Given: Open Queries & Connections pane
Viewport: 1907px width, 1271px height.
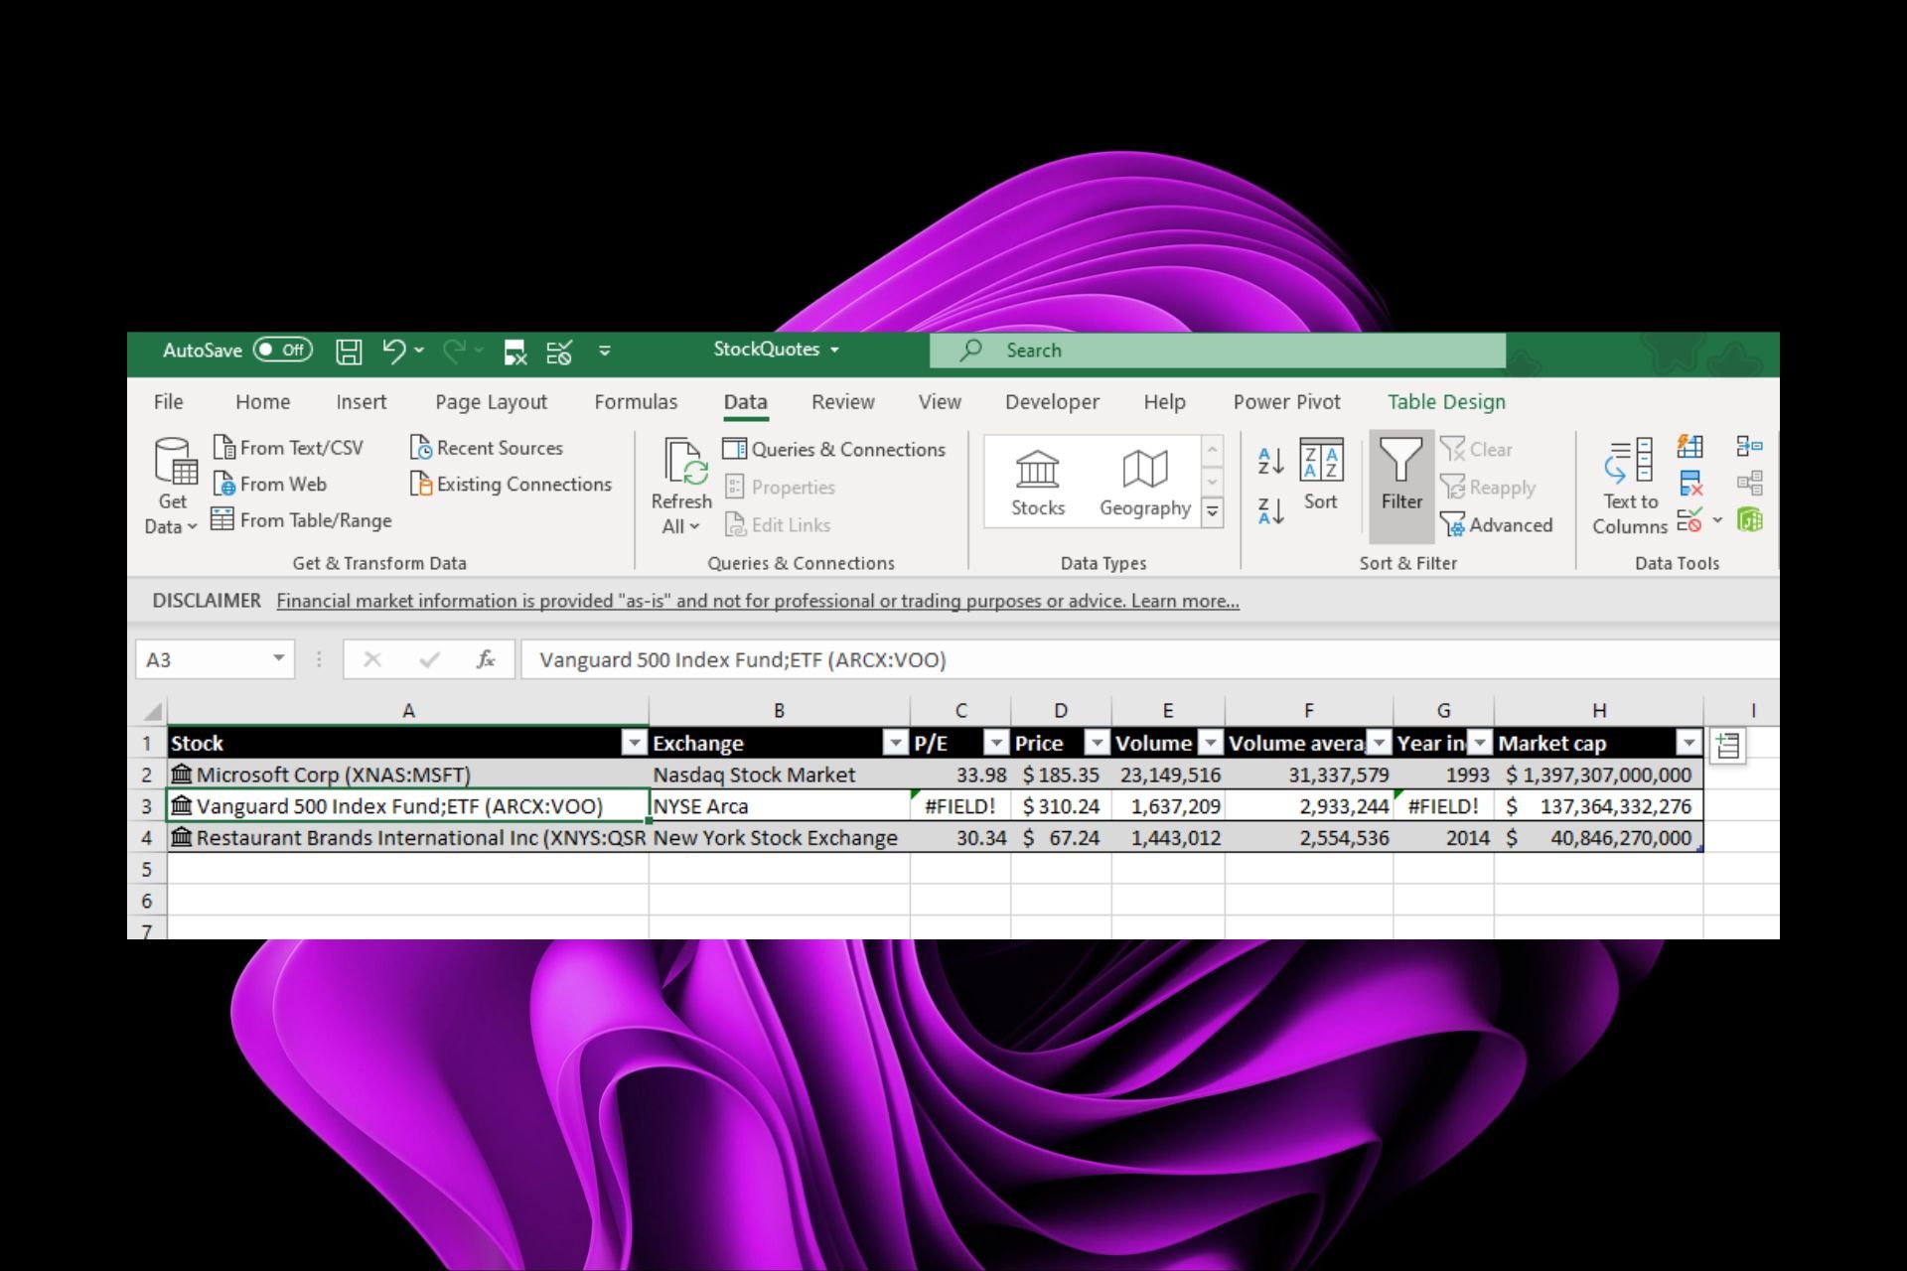Looking at the screenshot, I should [x=834, y=449].
